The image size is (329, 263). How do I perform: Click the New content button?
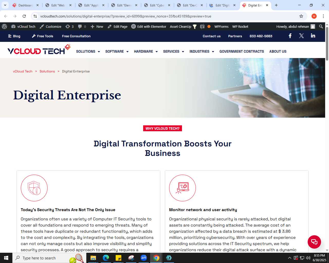tap(97, 26)
